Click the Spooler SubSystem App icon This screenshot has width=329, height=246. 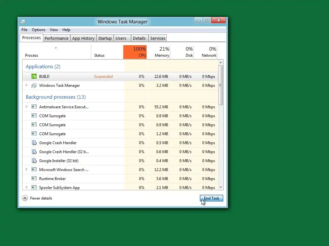34,187
